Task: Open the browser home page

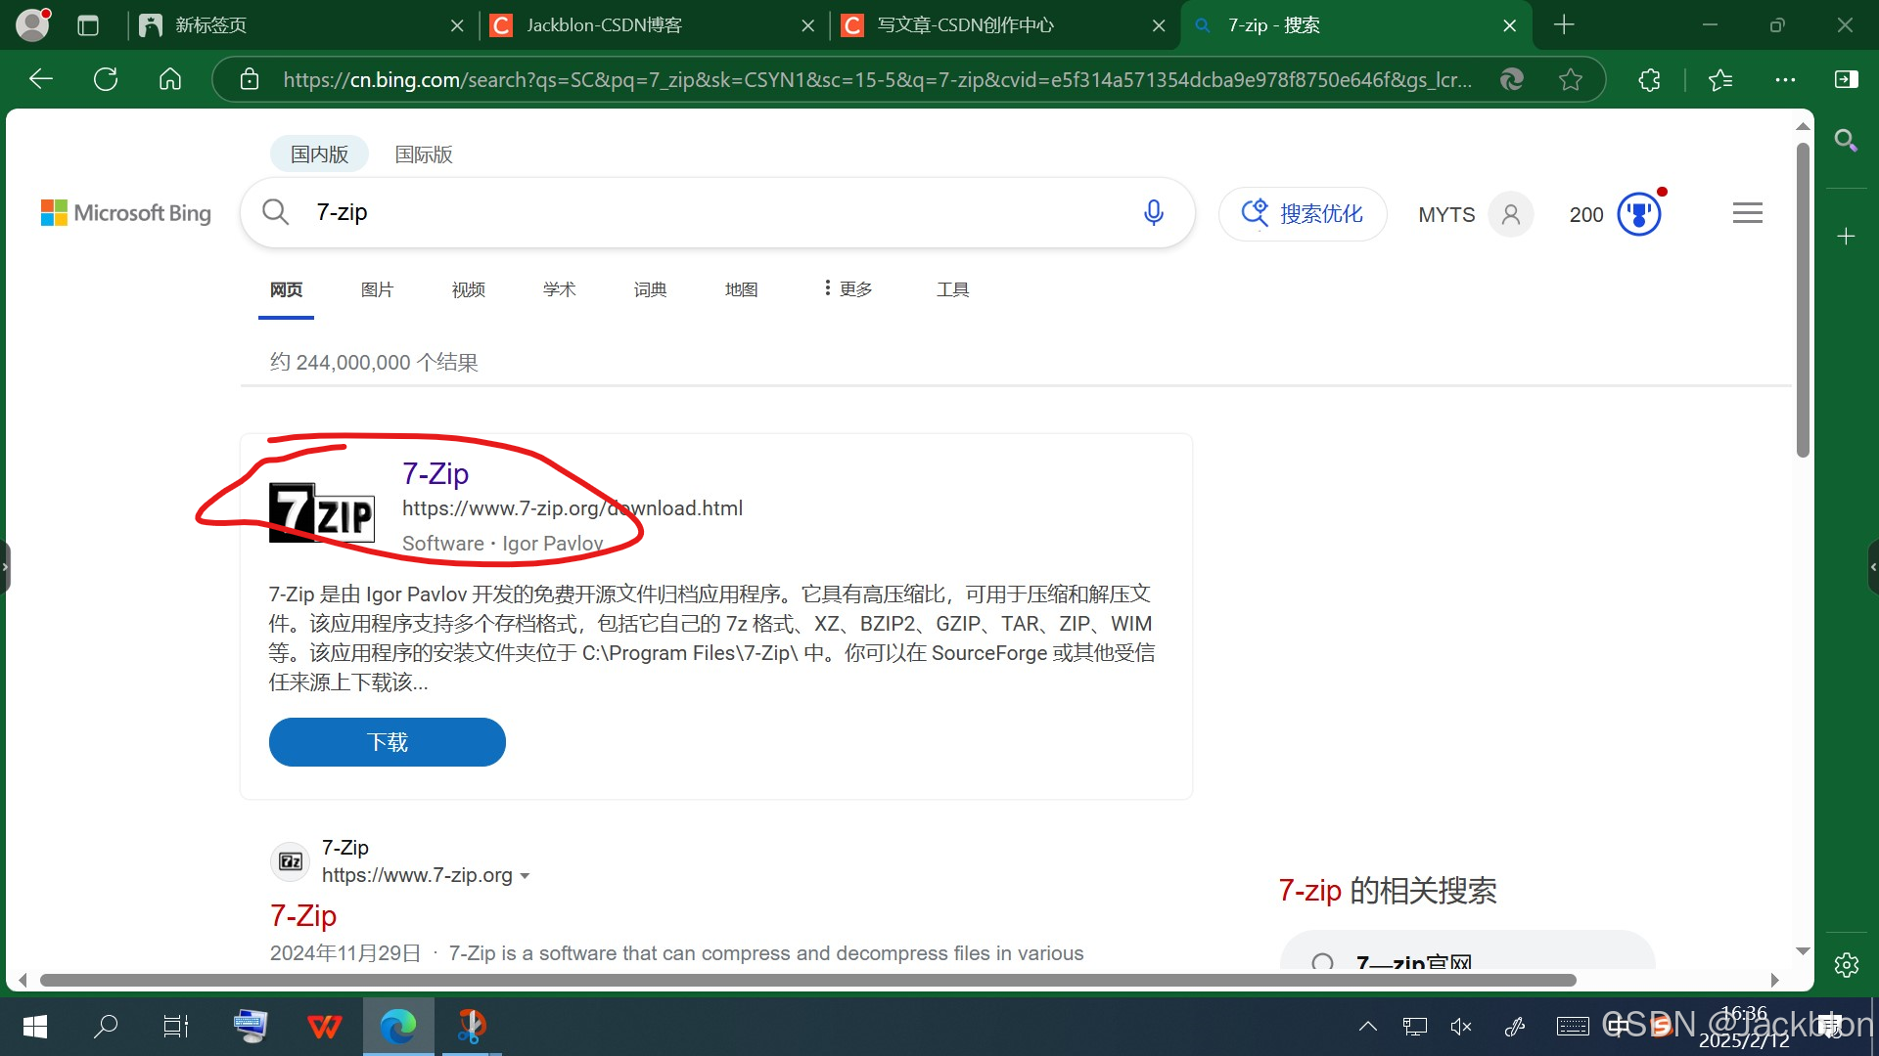Action: (x=170, y=79)
